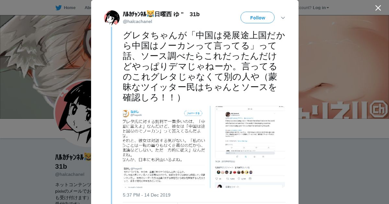Viewport: 389px width, 204px height.
Task: Open the profile name heading on left sidebar
Action: click(73, 162)
